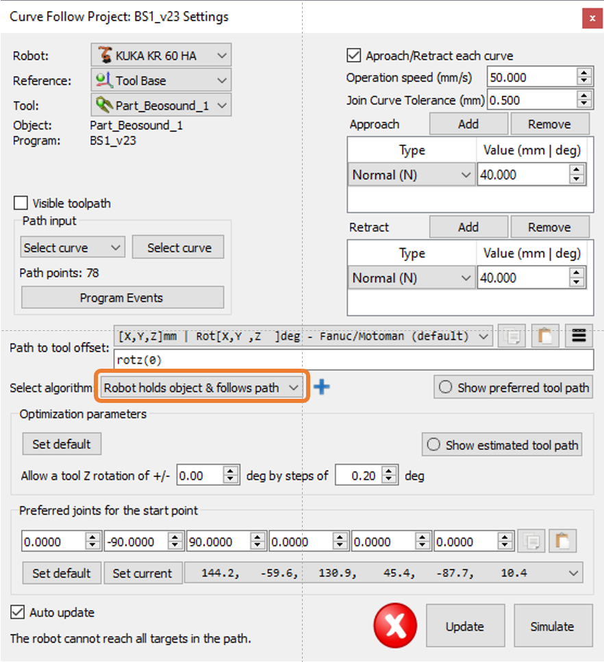The width and height of the screenshot is (604, 662).
Task: Click the Operation speed stepper arrows
Action: [x=583, y=77]
